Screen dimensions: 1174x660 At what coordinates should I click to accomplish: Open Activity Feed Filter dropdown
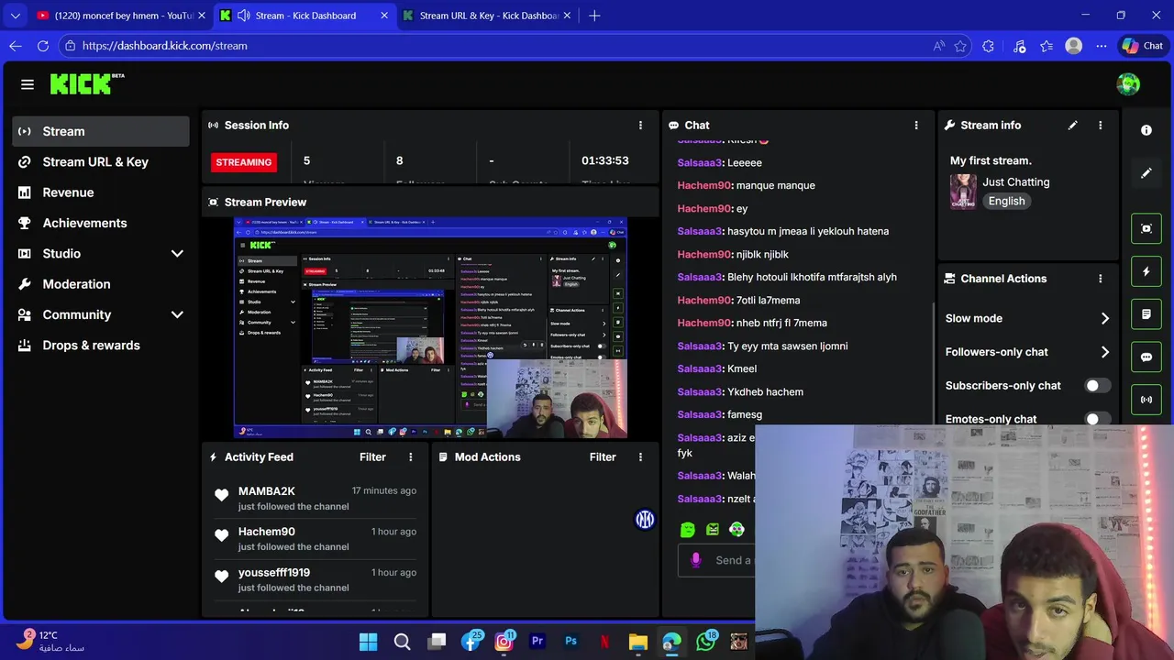point(372,457)
